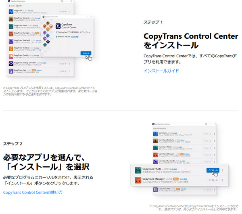242x214 pixels.
Task: Install CopyTrans Filey in Step 2 screenshot
Action: tap(207, 189)
